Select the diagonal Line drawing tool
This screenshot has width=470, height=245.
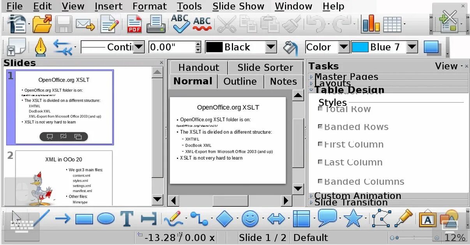(x=42, y=218)
